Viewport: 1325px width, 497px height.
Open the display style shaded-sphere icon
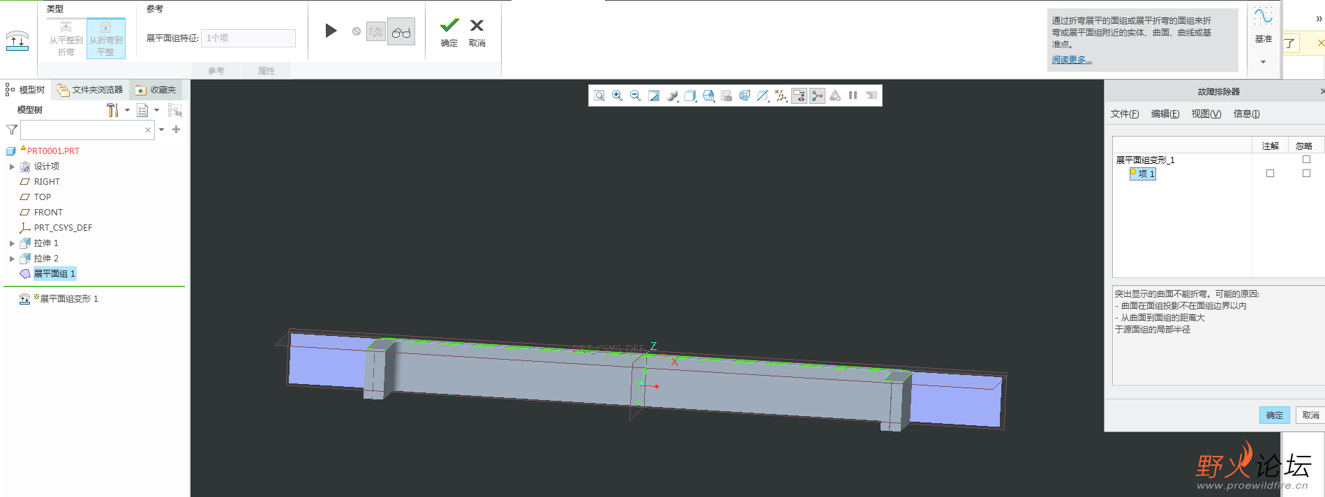(672, 95)
